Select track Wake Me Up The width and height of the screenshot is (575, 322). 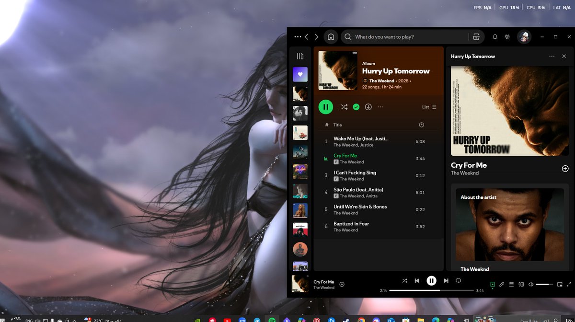(x=379, y=141)
